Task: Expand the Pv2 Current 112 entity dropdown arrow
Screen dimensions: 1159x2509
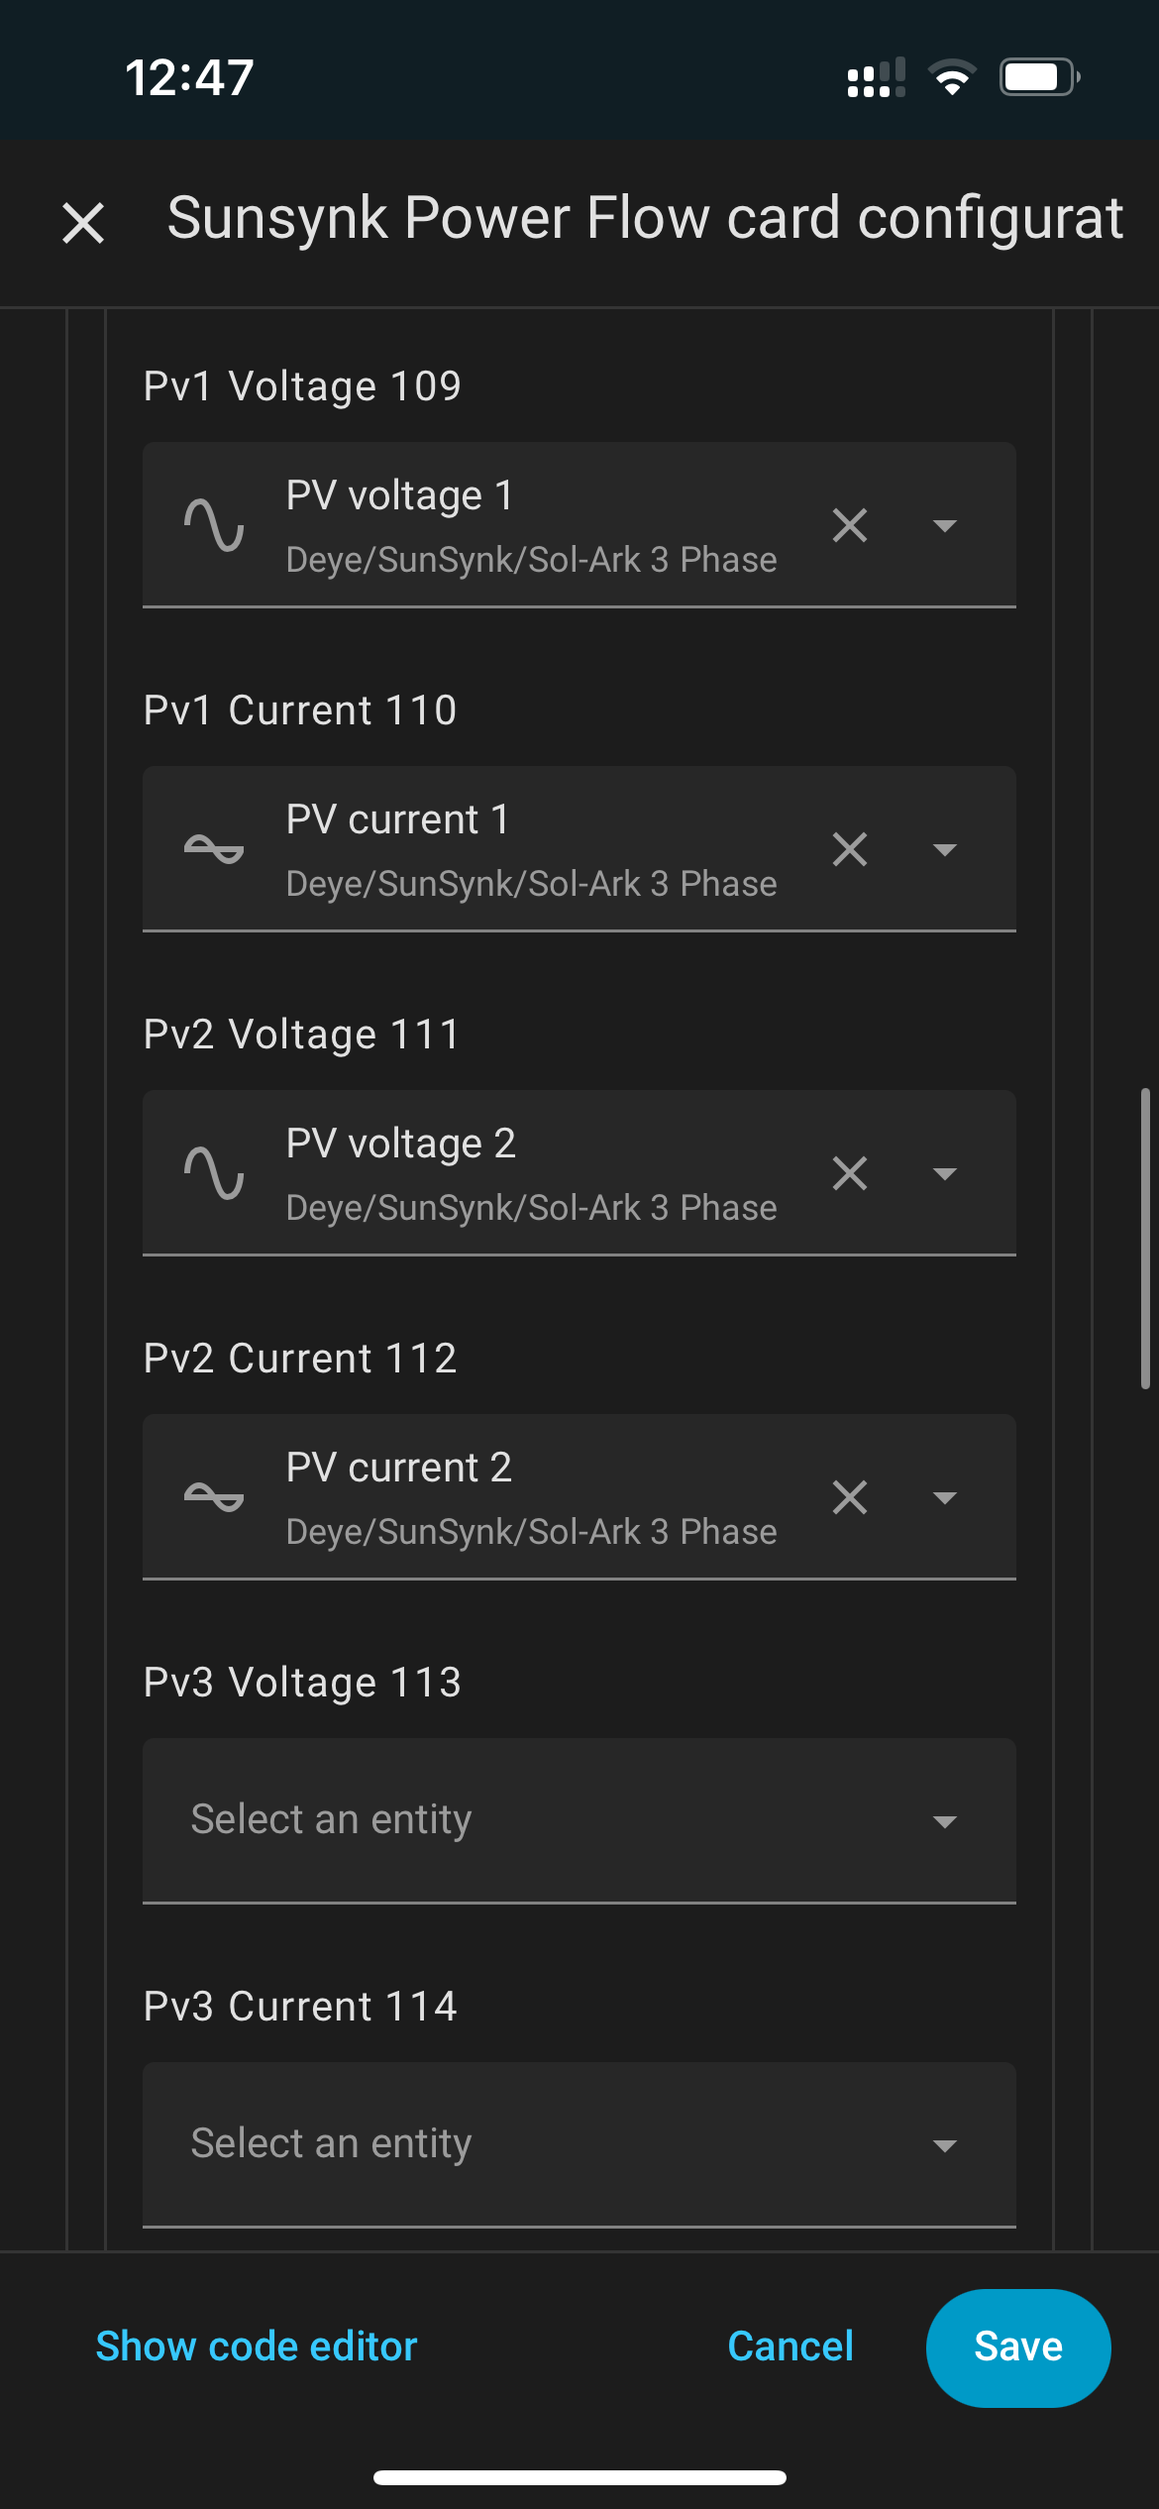Action: point(945,1497)
